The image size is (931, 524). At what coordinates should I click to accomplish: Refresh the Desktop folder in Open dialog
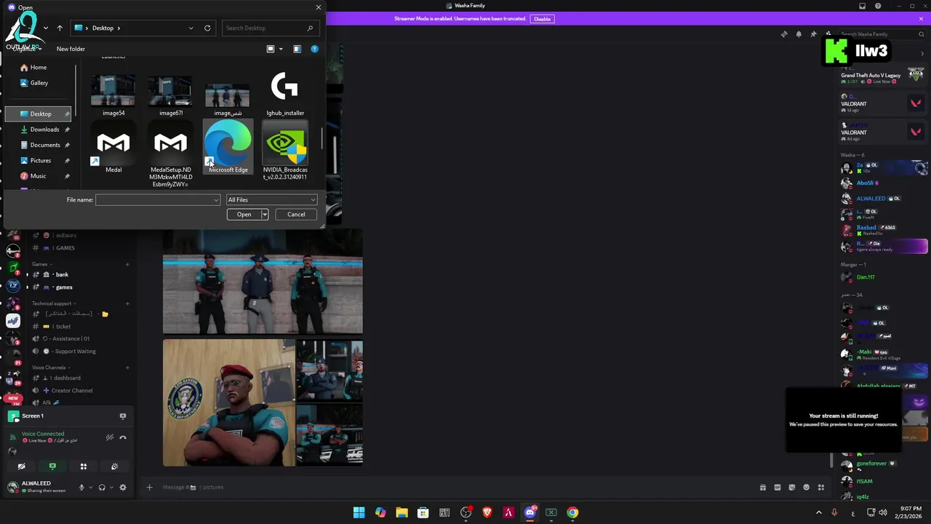[207, 28]
